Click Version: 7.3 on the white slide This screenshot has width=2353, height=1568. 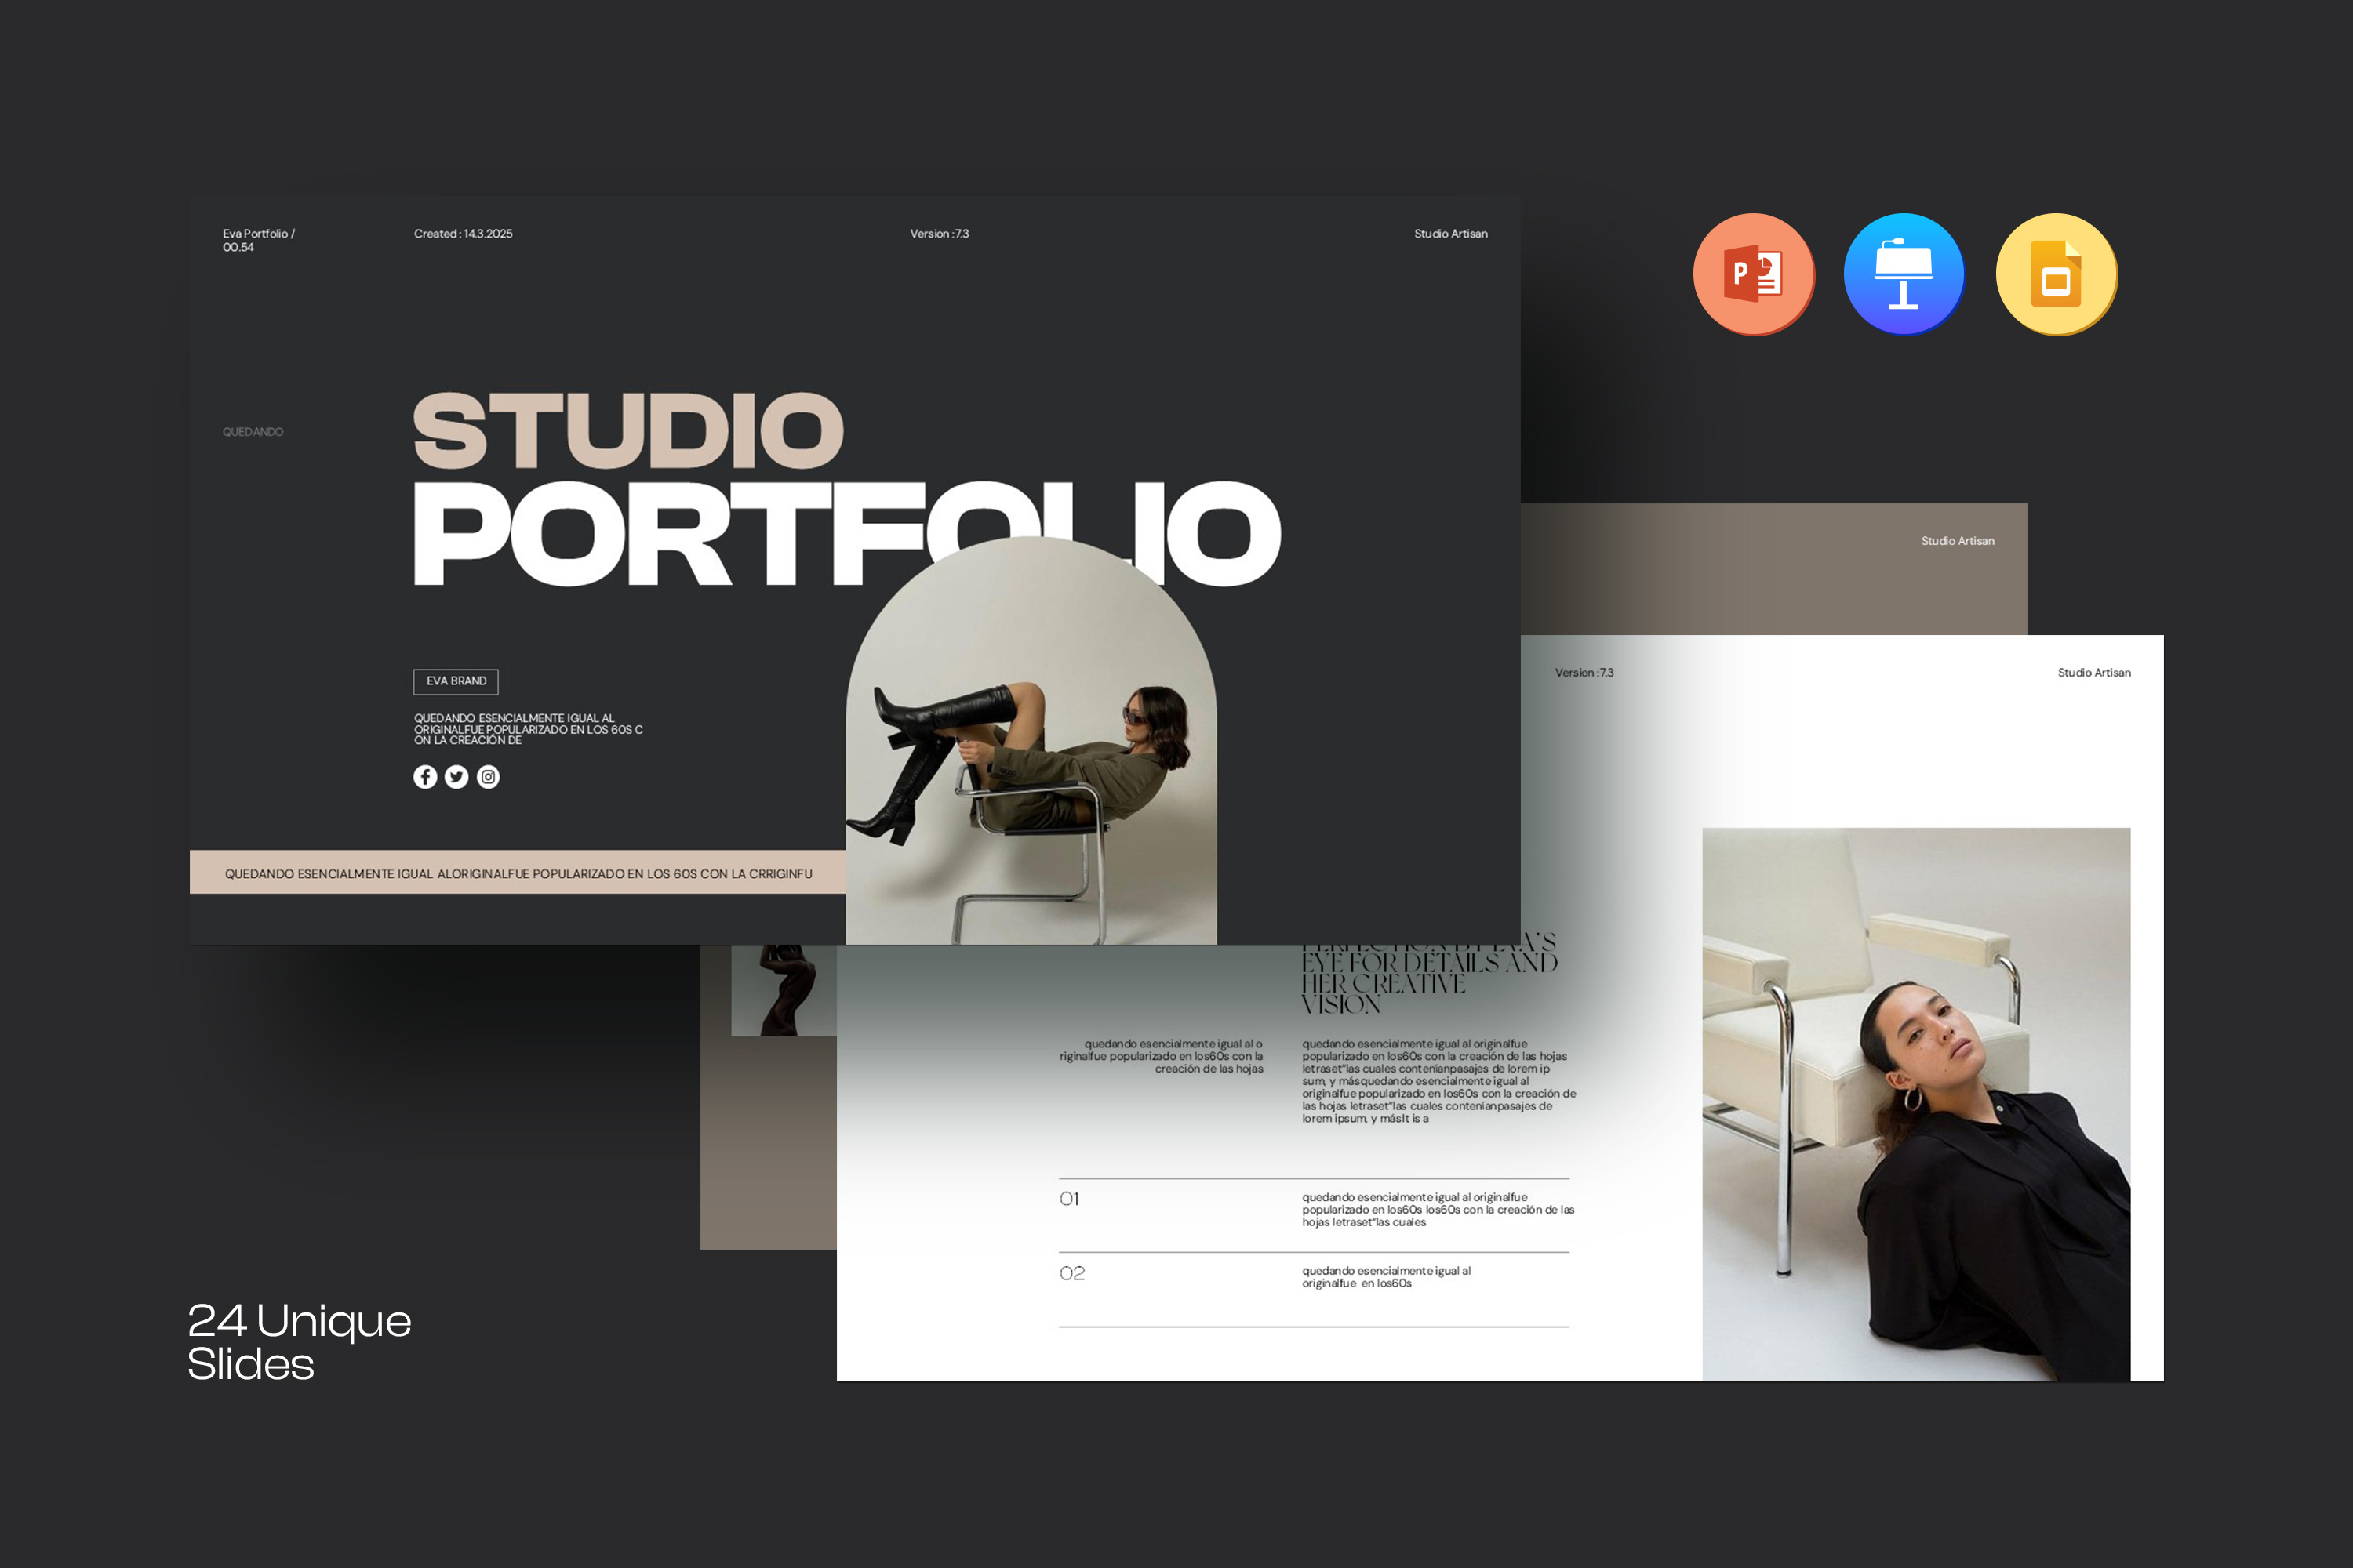point(1584,673)
